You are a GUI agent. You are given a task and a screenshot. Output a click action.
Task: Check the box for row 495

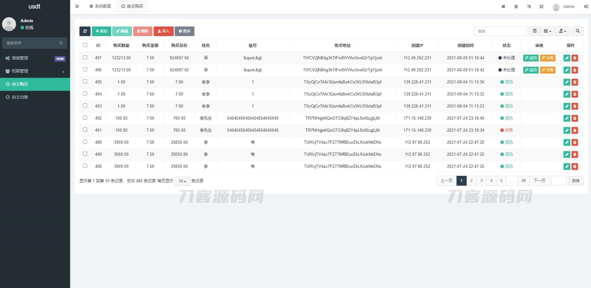[85, 81]
